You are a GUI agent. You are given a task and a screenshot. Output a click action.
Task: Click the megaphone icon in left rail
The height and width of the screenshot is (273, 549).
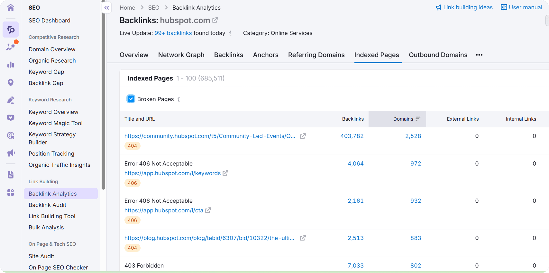click(x=11, y=153)
